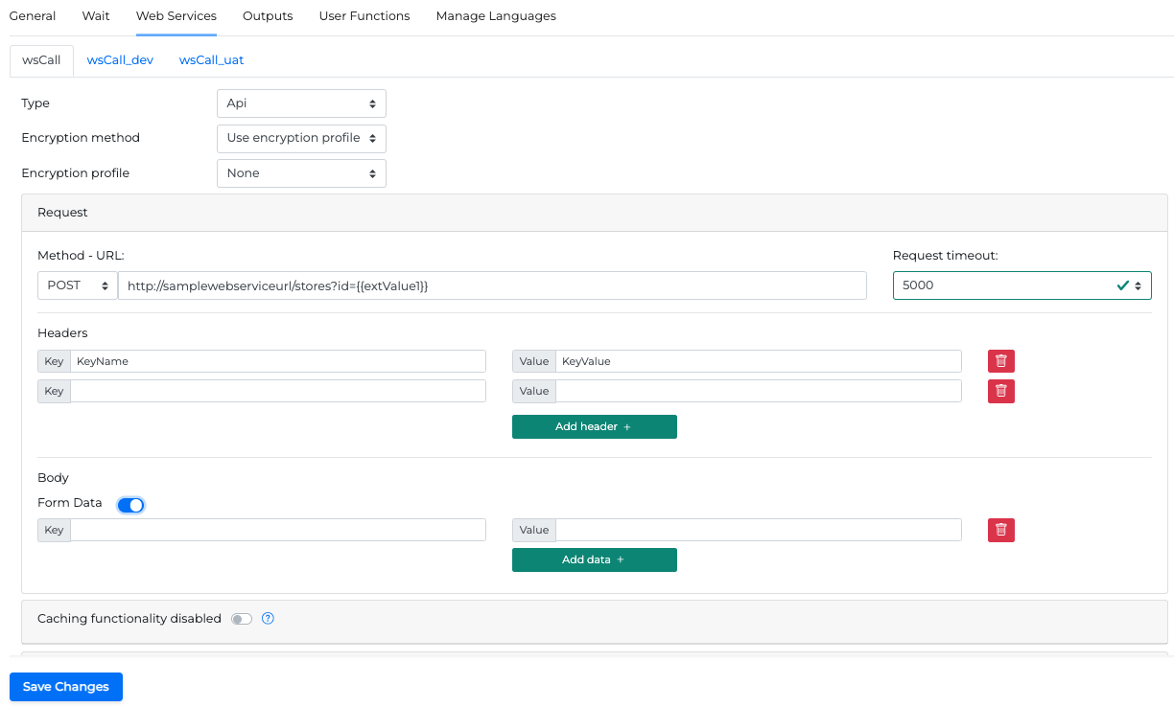Open the Encryption profile dropdown

tap(301, 173)
